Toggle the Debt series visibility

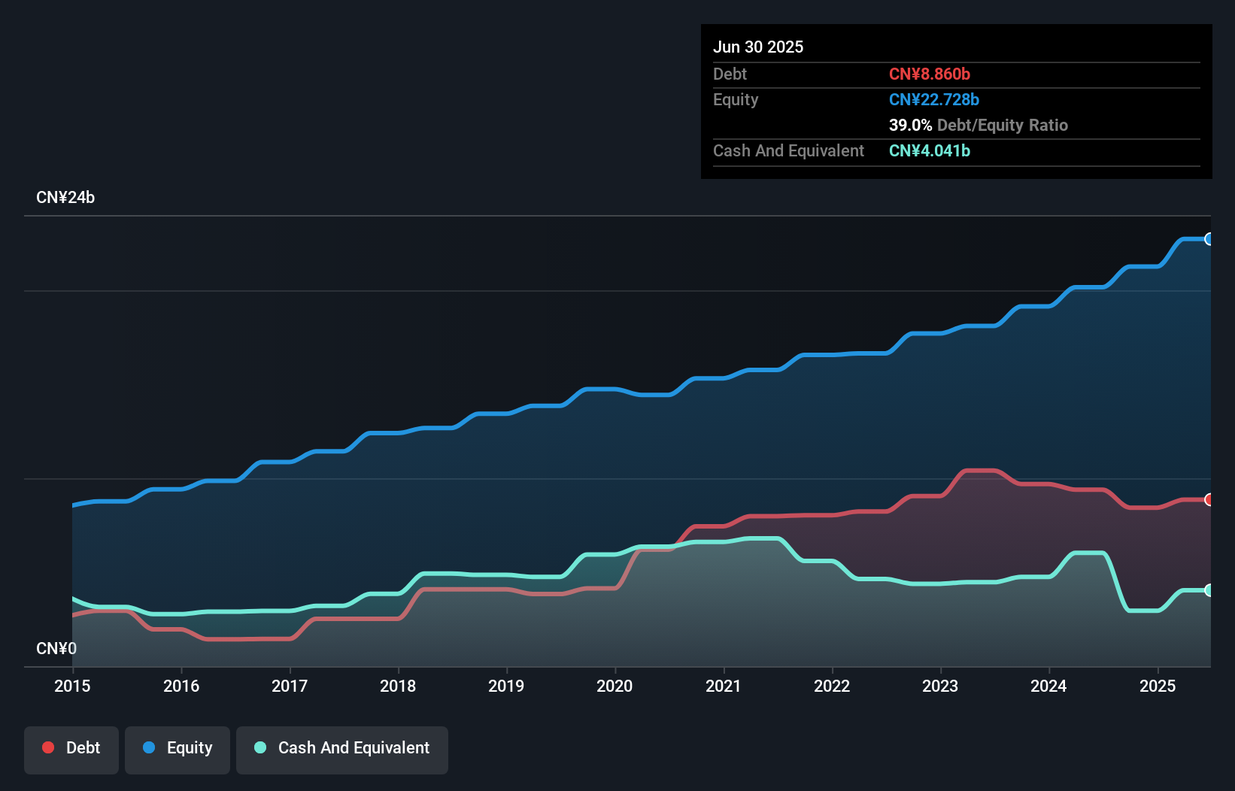71,748
